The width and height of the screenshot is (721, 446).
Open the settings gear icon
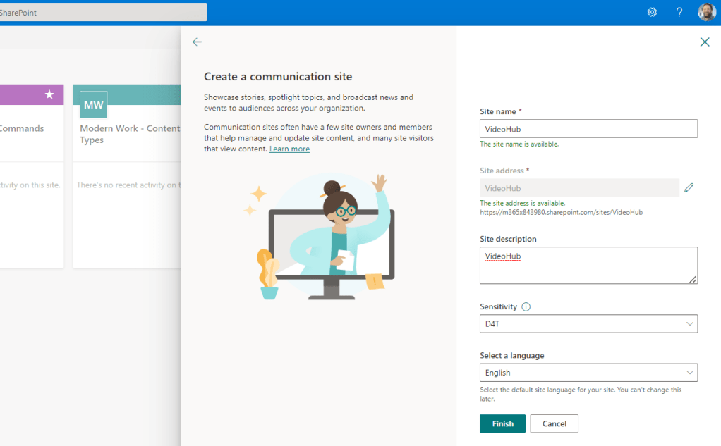pos(652,12)
